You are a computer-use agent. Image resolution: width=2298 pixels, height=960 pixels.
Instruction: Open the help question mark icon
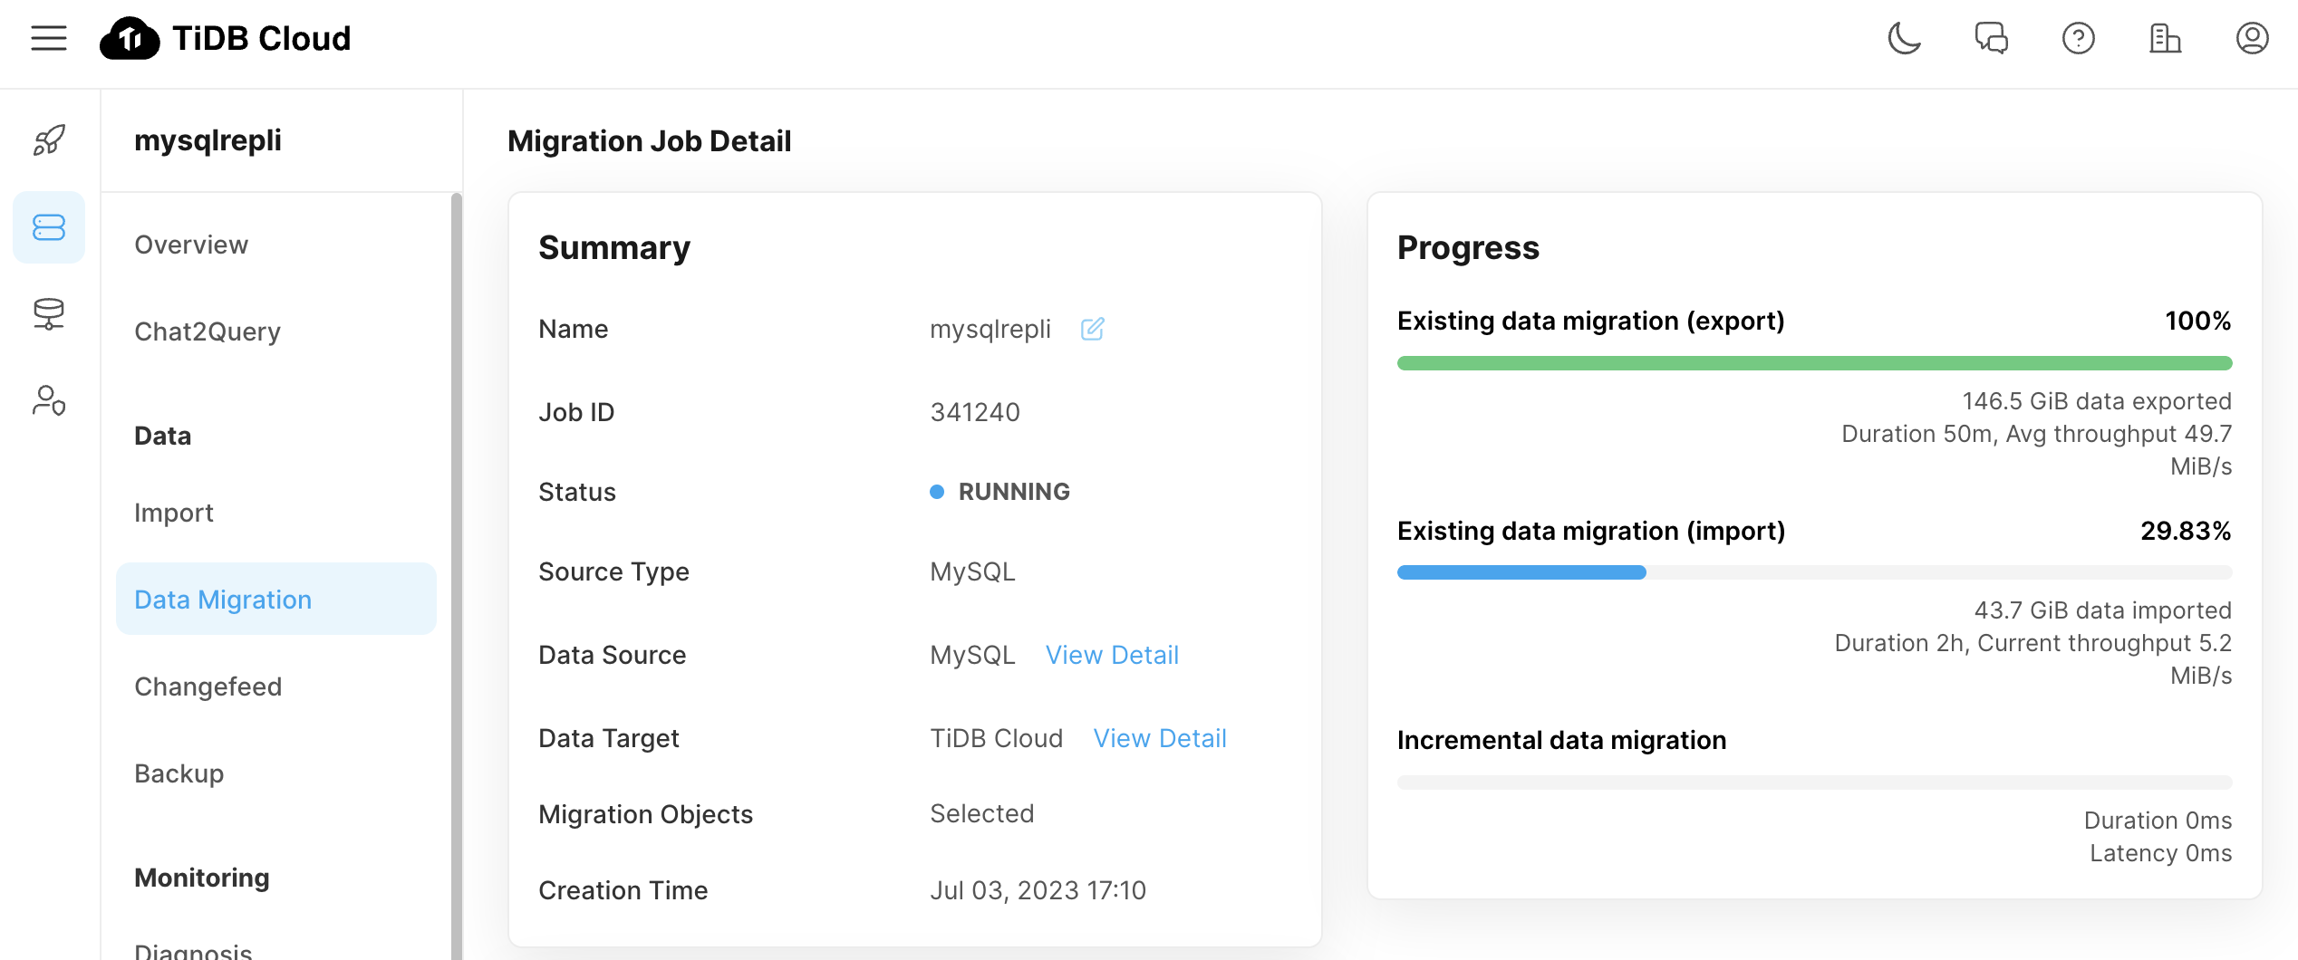pyautogui.click(x=2078, y=38)
